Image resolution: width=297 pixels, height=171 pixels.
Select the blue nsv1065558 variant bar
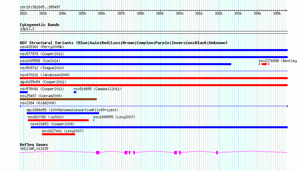[125, 64]
